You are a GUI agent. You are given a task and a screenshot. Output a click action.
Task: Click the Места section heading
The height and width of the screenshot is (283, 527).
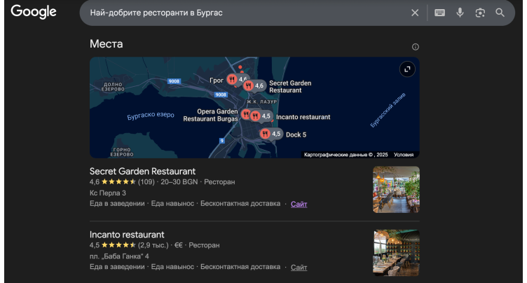tap(107, 44)
